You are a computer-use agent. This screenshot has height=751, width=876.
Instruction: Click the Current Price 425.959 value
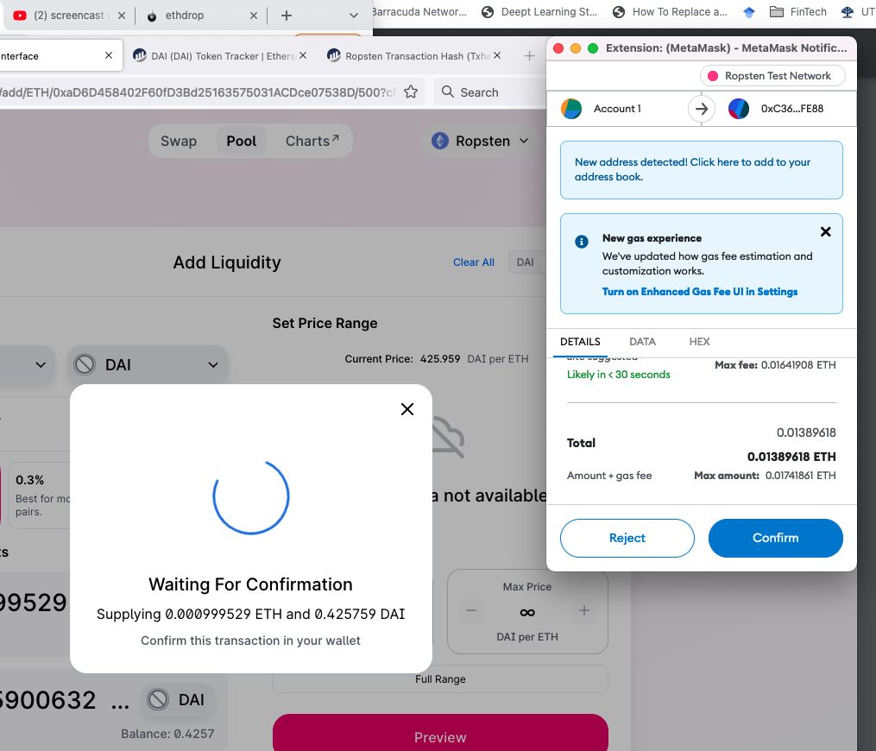point(440,359)
